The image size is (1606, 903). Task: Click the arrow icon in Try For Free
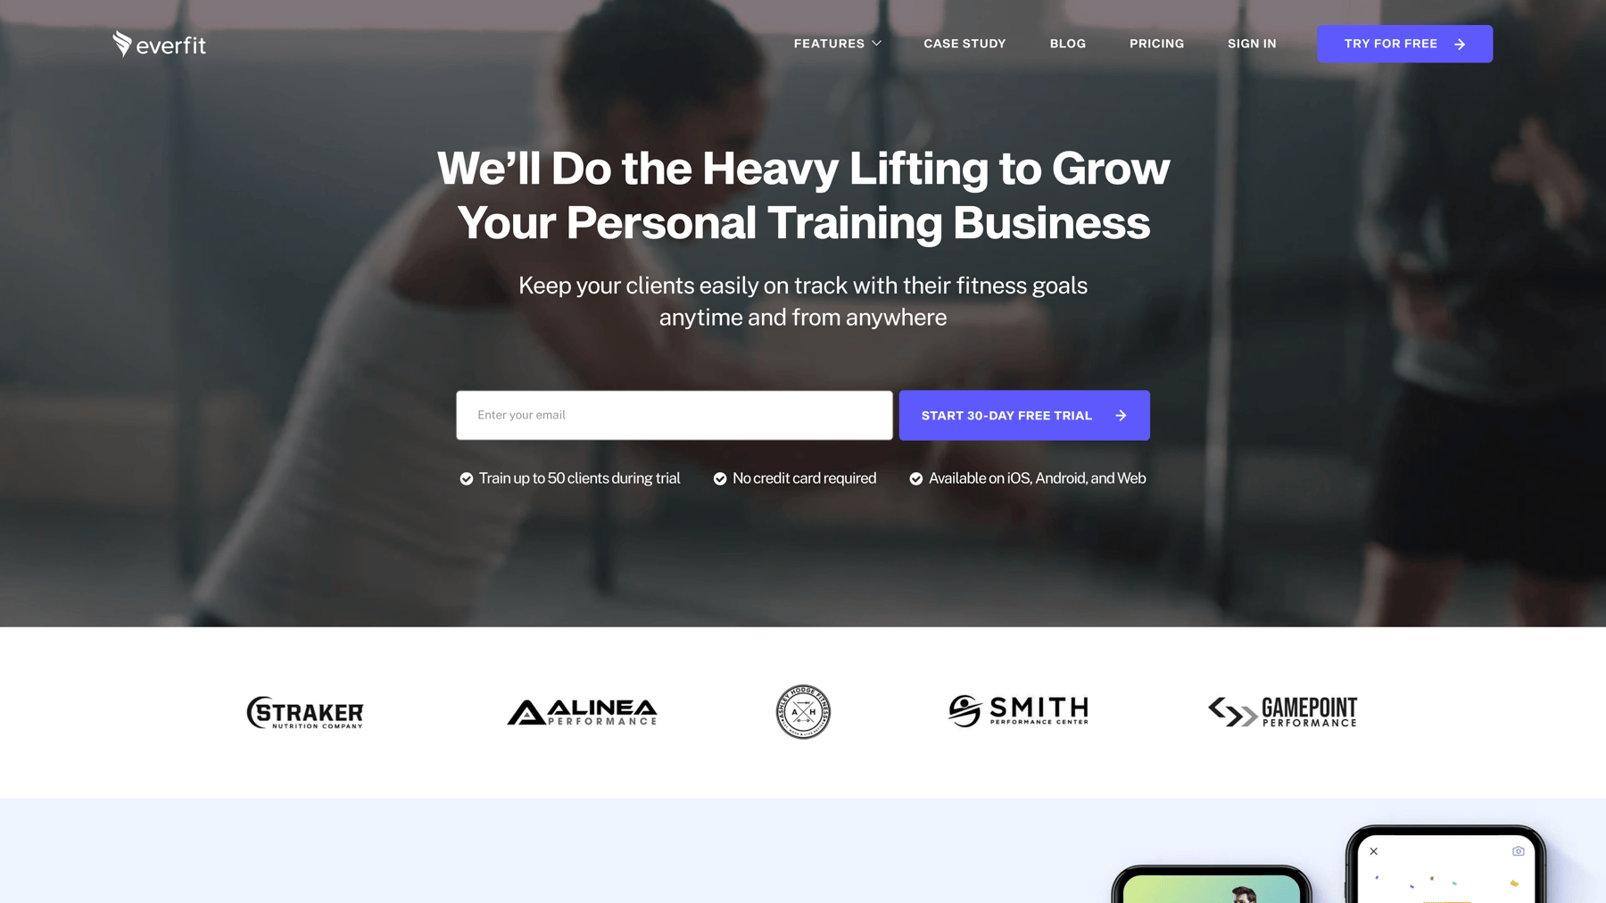pos(1460,44)
